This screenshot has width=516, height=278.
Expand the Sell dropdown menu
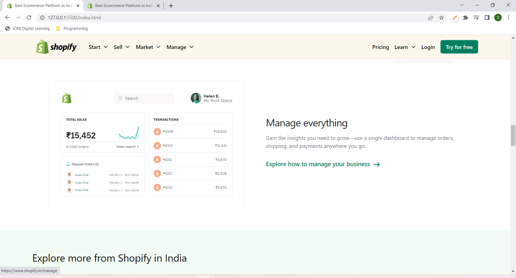121,47
